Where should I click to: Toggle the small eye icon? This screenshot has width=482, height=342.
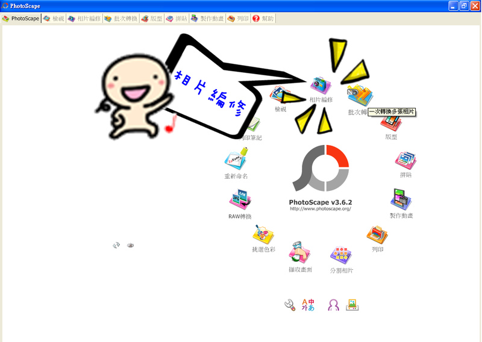click(131, 245)
